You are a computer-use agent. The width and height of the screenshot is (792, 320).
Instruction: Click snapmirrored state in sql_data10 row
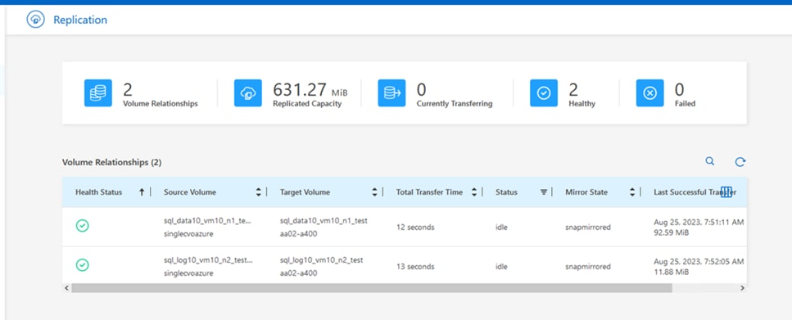click(588, 228)
